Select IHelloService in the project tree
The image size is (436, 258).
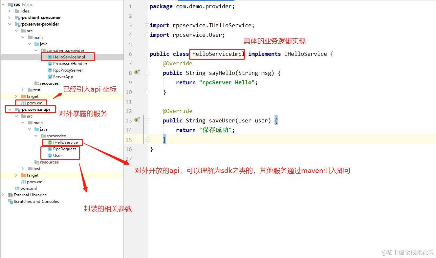65,142
